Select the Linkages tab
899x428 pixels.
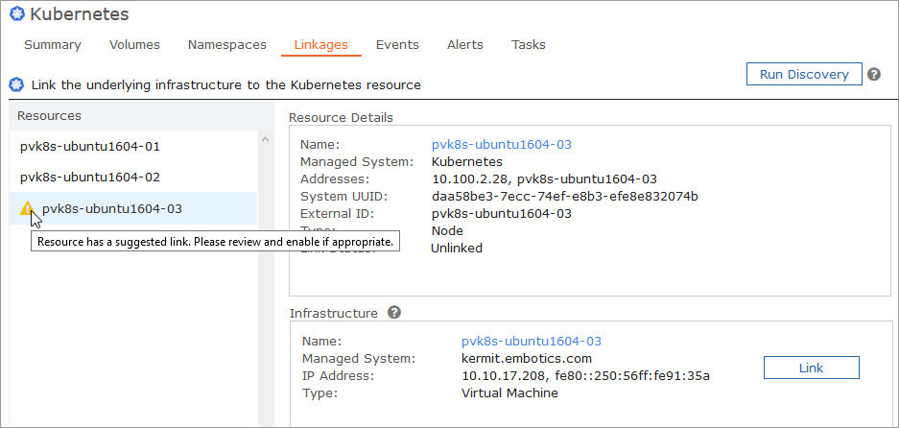coord(321,45)
